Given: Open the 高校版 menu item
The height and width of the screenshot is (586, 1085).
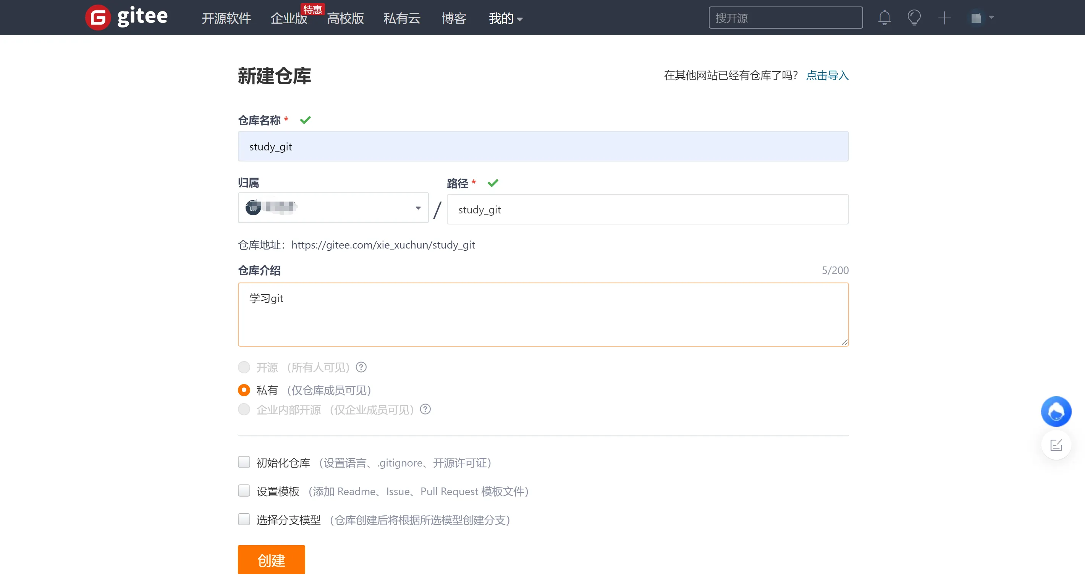Looking at the screenshot, I should (x=345, y=19).
